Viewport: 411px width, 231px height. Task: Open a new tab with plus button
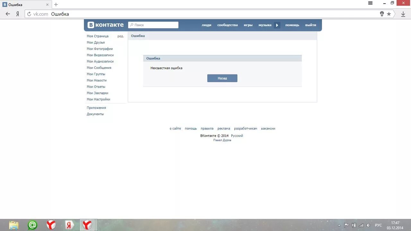tap(56, 4)
